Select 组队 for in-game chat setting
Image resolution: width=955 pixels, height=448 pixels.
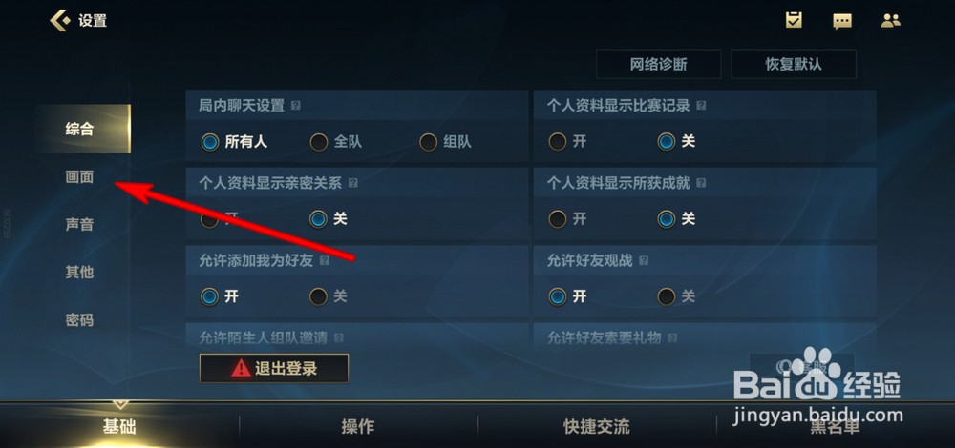coord(445,142)
